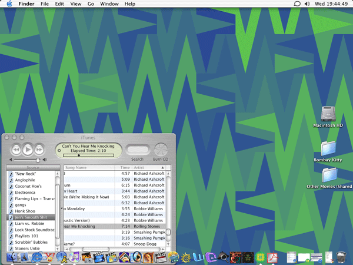Click the loud speaker icon in iTunes

coord(45,160)
